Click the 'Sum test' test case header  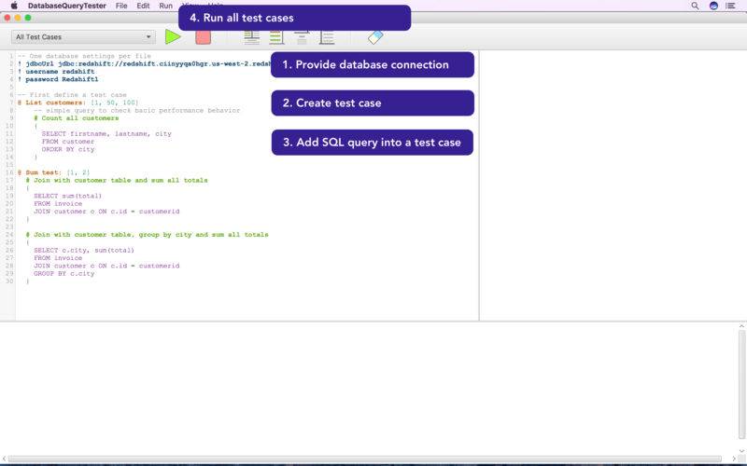pyautogui.click(x=54, y=172)
